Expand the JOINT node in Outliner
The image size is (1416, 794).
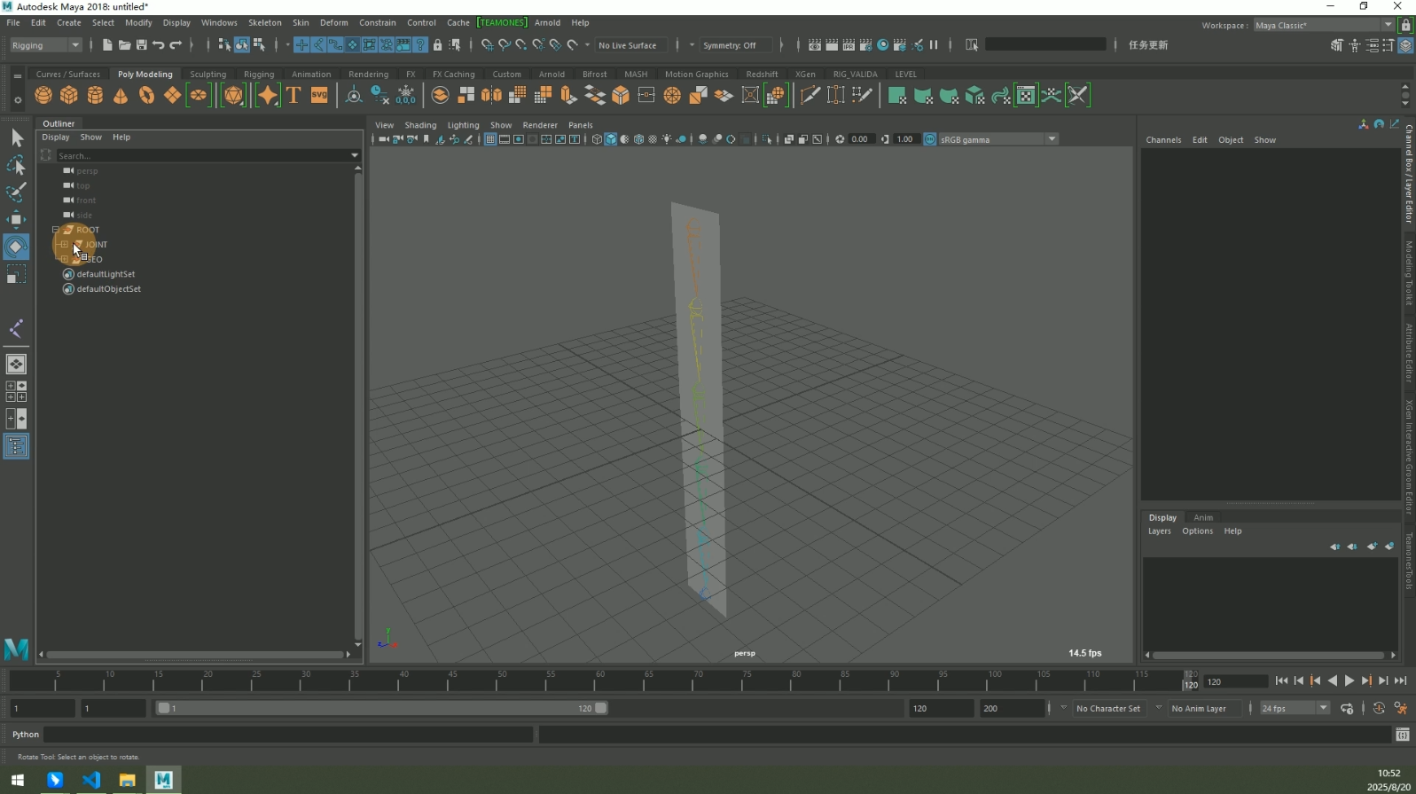pyautogui.click(x=64, y=245)
